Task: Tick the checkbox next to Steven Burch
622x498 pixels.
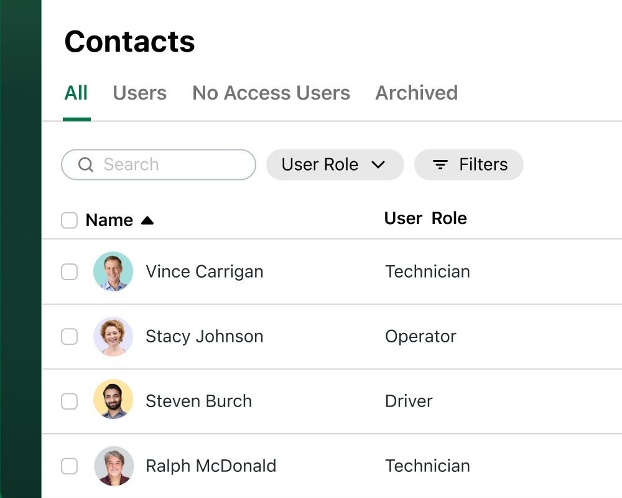Action: click(x=70, y=402)
